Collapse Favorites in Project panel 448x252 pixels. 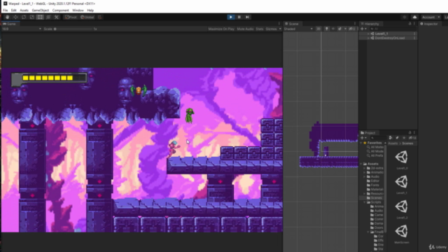point(361,143)
